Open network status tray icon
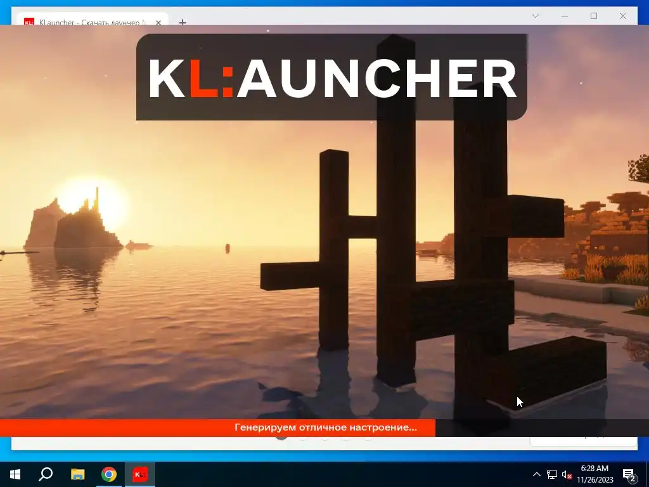 coord(552,474)
